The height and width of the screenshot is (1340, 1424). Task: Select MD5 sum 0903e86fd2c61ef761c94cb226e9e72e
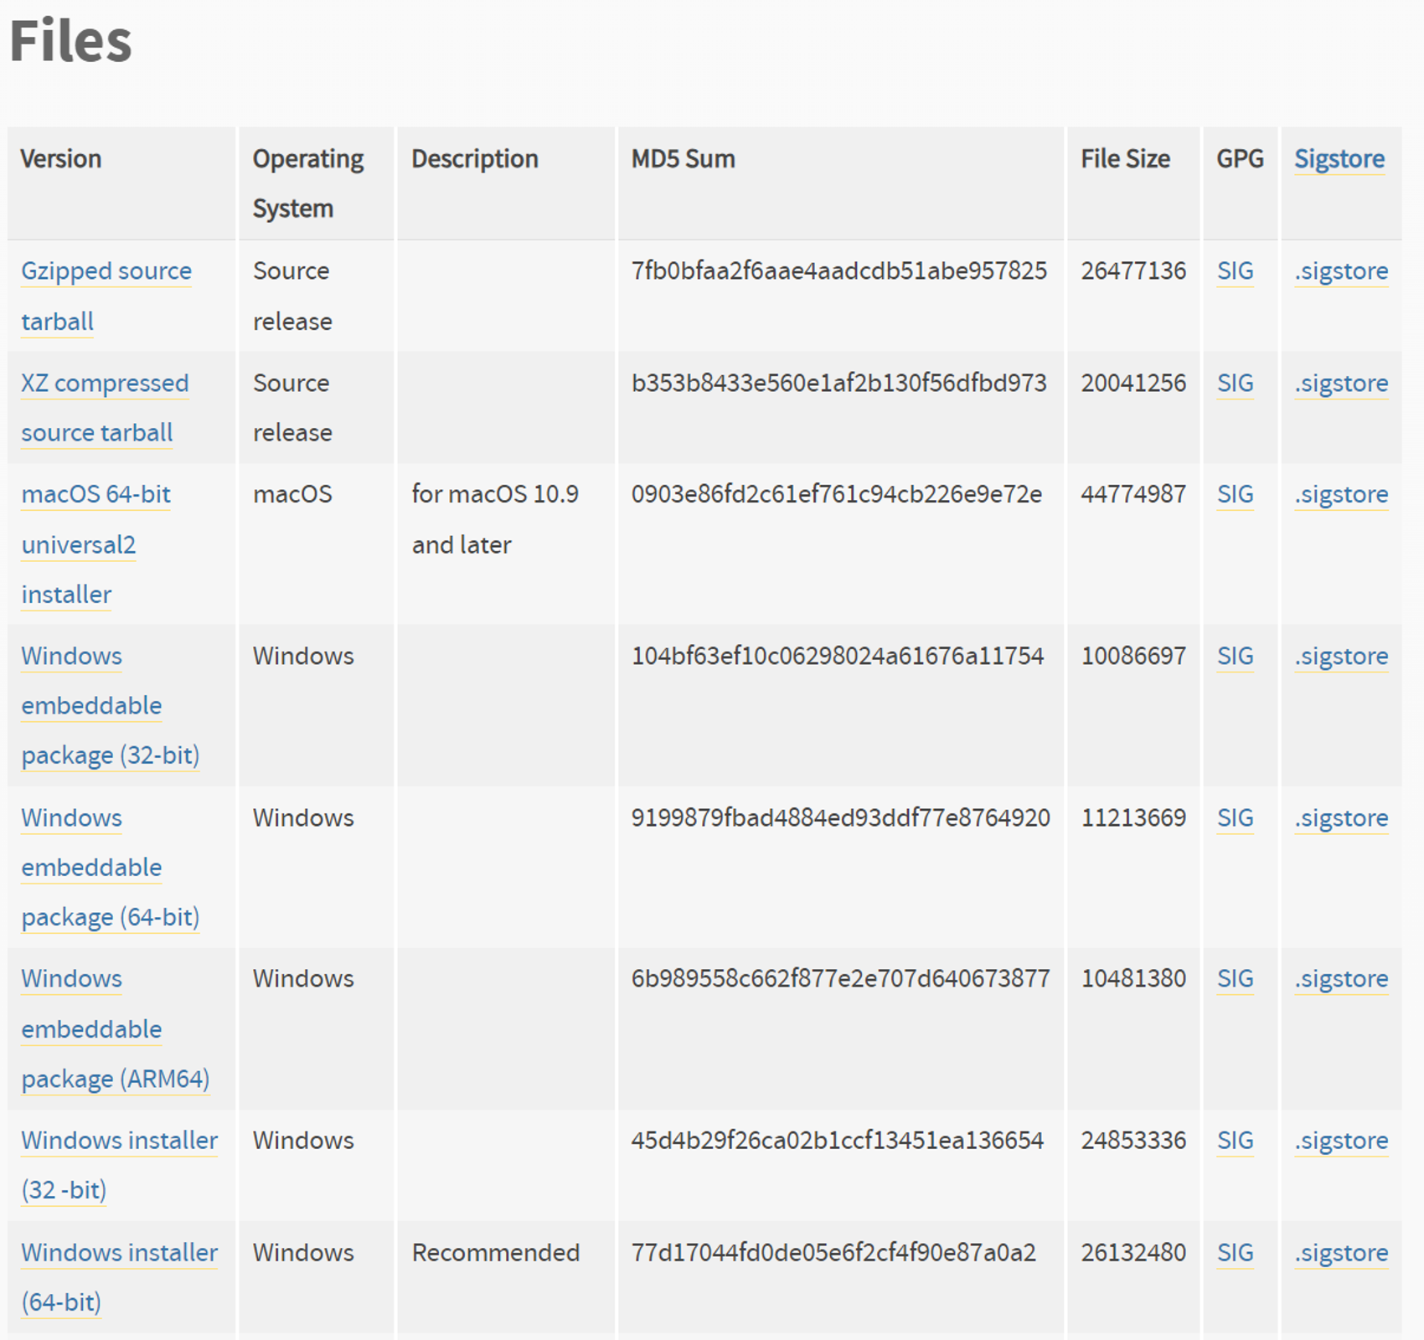coord(837,495)
